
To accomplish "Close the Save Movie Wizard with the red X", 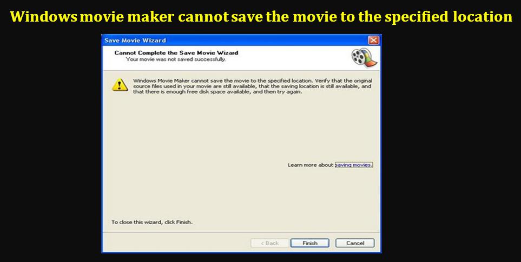I will (373, 41).
